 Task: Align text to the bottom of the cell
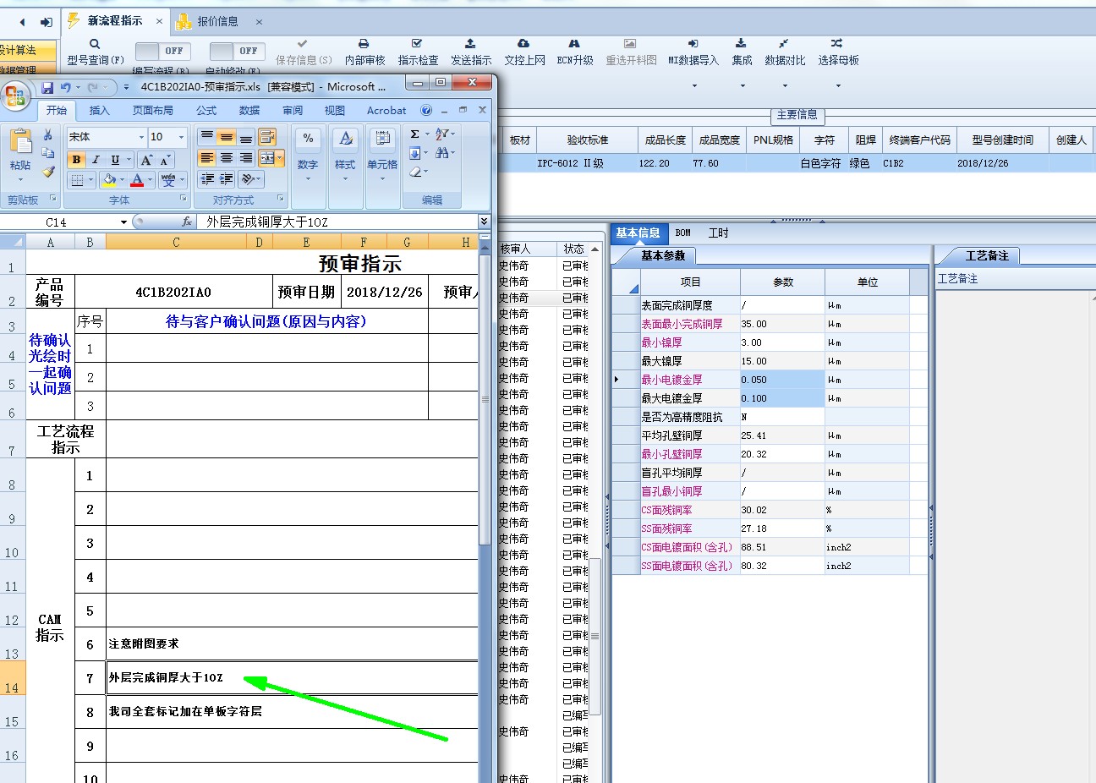(245, 137)
